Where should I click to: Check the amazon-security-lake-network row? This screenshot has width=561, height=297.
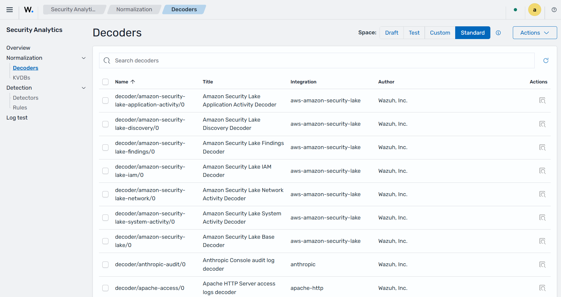106,194
